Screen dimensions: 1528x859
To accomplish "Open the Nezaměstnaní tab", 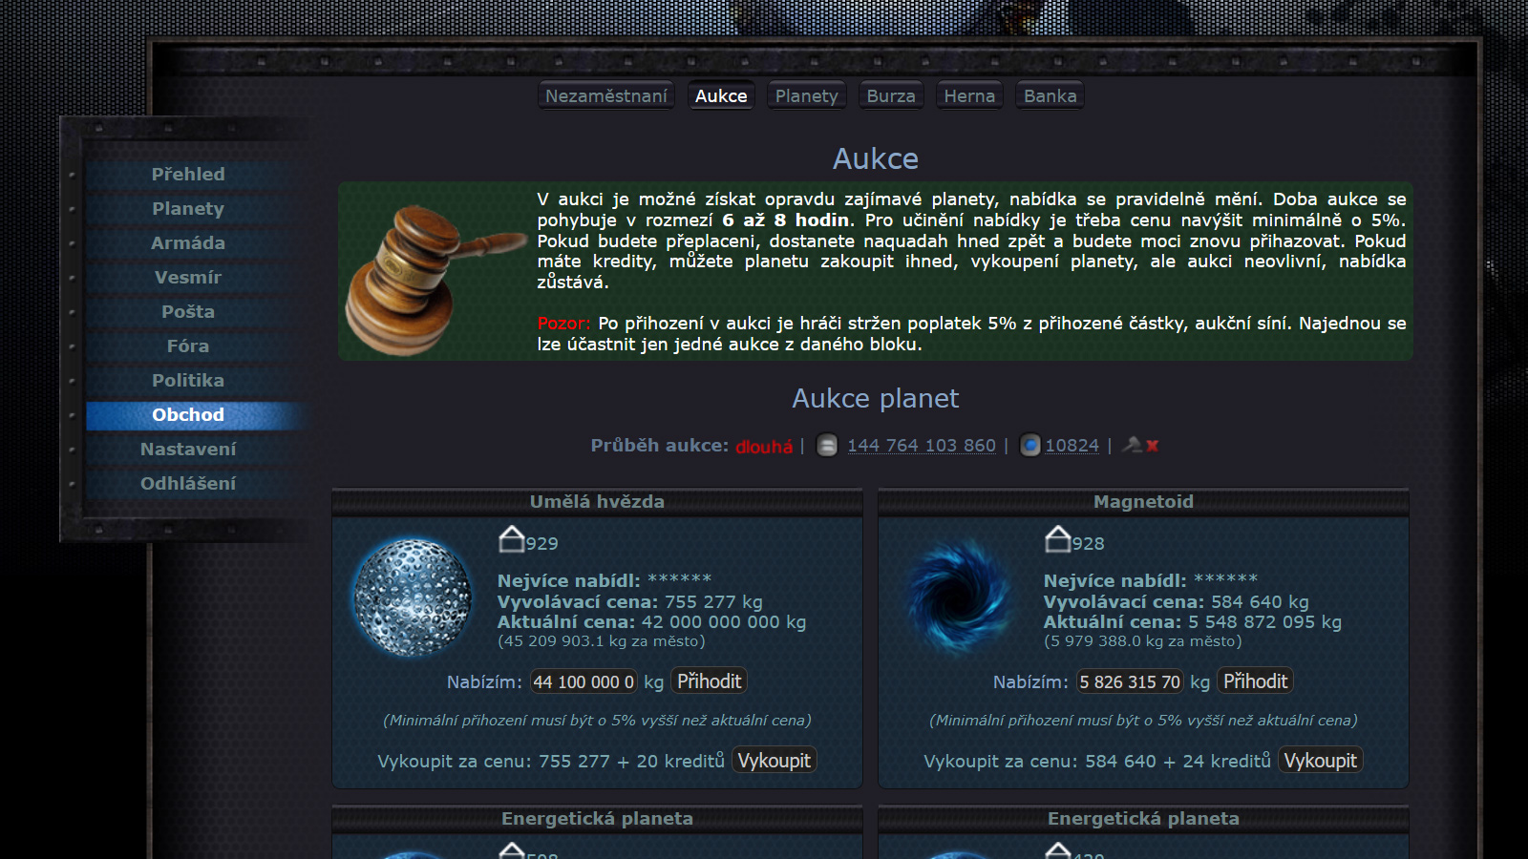I will 605,96.
